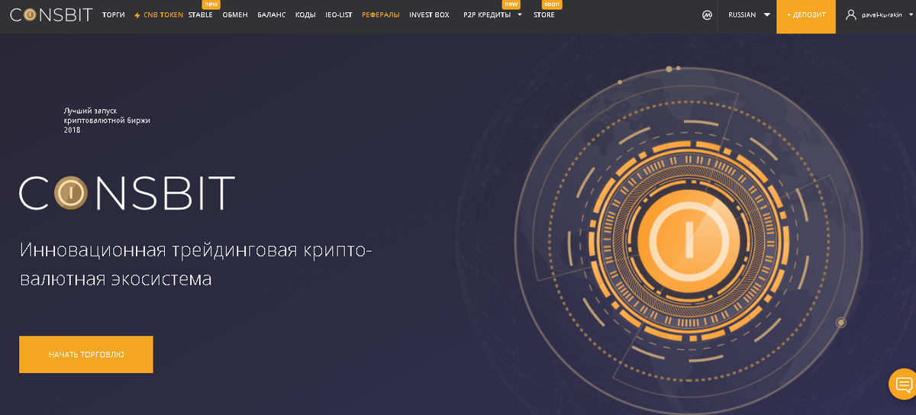The height and width of the screenshot is (415, 916).
Task: Open the CNB TOKEN page
Action: [x=163, y=14]
